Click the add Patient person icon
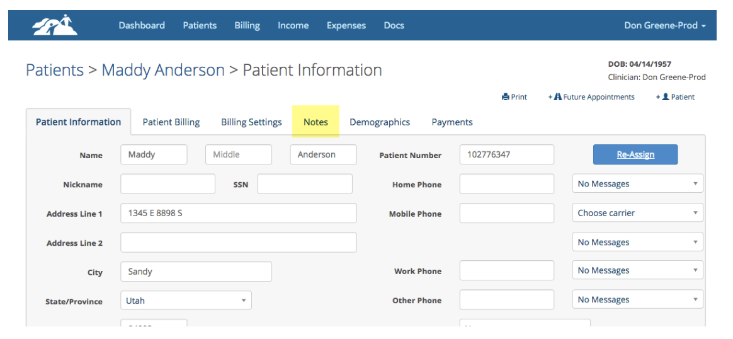Viewport: 733px width, 339px height. coord(665,97)
